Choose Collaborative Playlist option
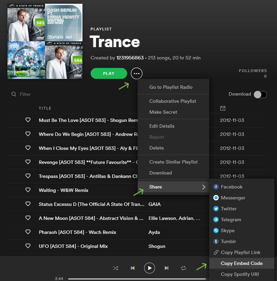The width and height of the screenshot is (277, 281). coord(173,101)
